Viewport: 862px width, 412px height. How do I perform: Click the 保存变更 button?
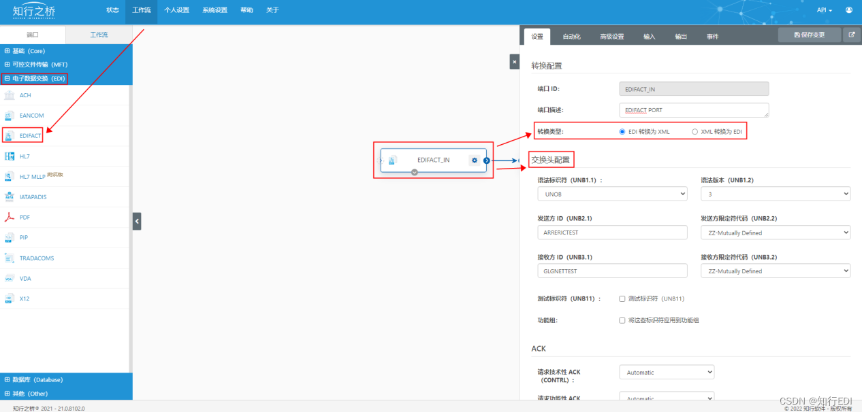809,34
